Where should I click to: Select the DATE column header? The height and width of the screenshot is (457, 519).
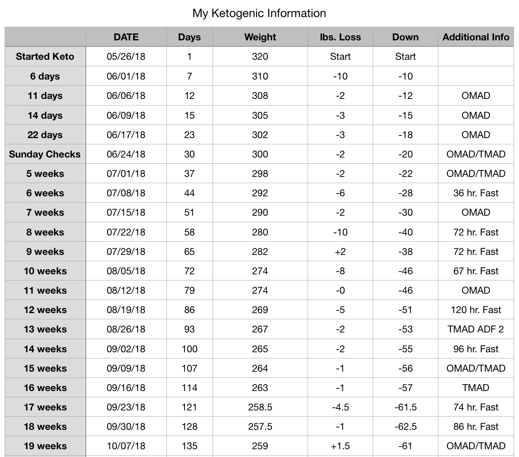126,37
